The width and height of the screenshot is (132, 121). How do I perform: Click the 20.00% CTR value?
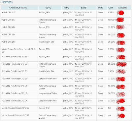coord(112,93)
